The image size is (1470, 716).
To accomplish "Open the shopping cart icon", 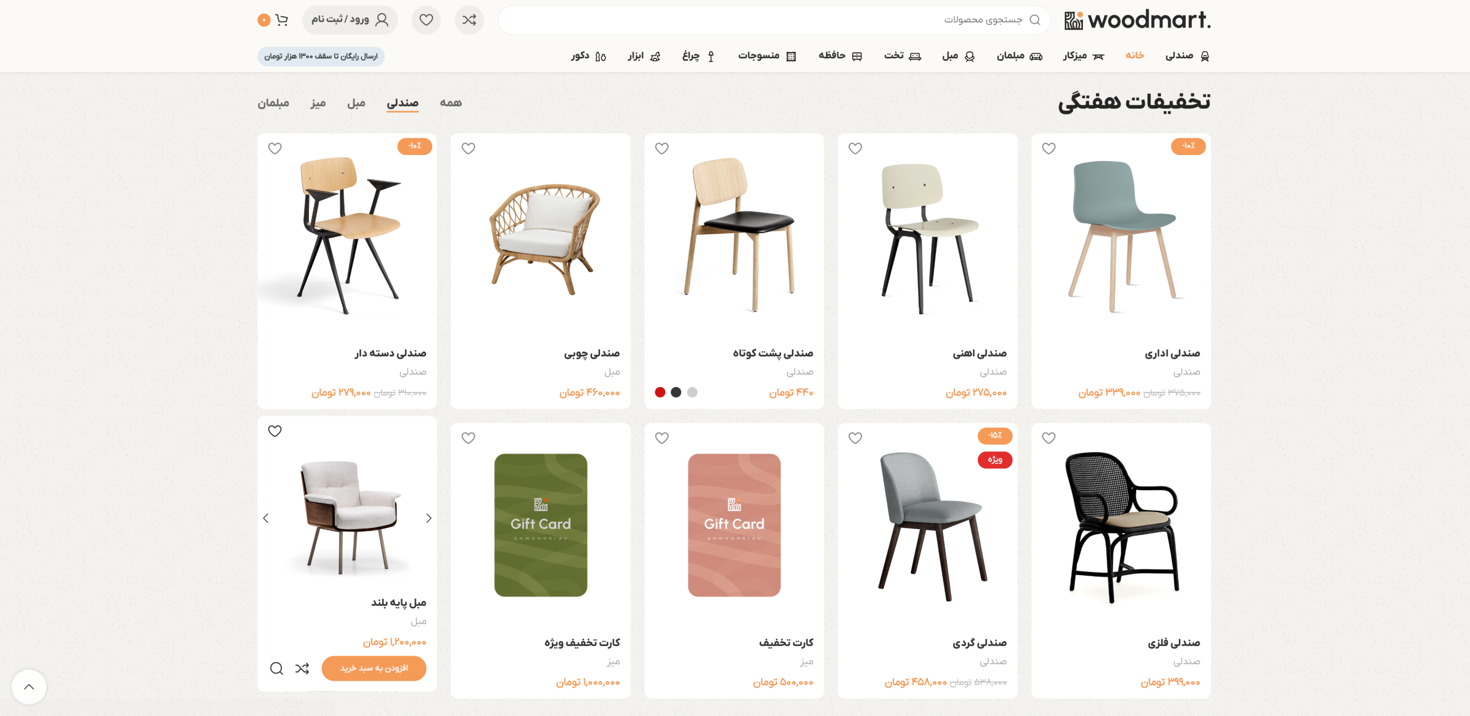I will coord(281,21).
